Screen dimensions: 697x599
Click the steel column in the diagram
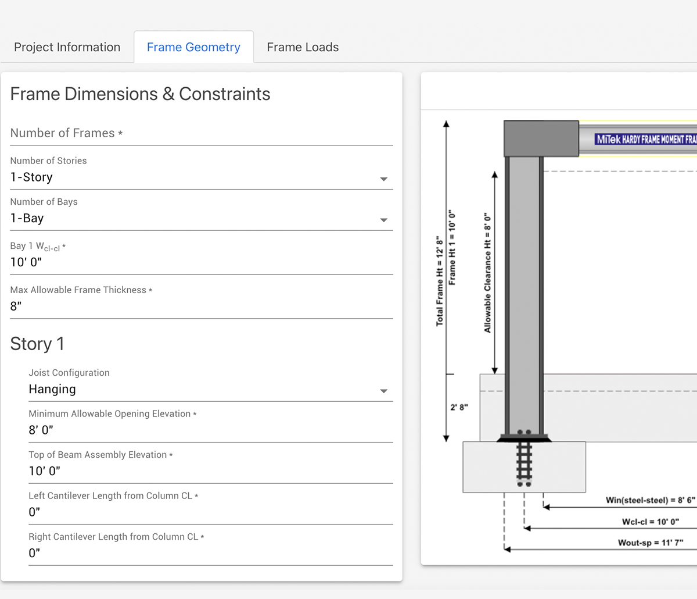coord(524,291)
